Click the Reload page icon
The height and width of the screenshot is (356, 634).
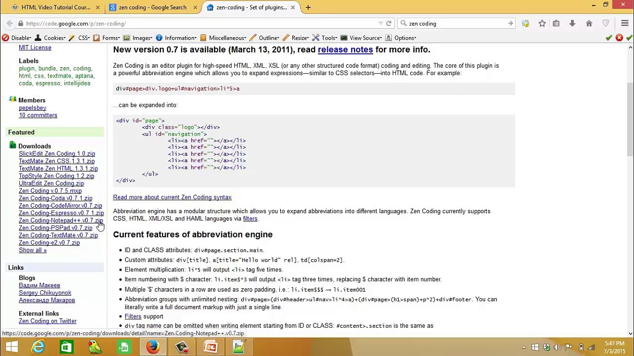(x=389, y=23)
